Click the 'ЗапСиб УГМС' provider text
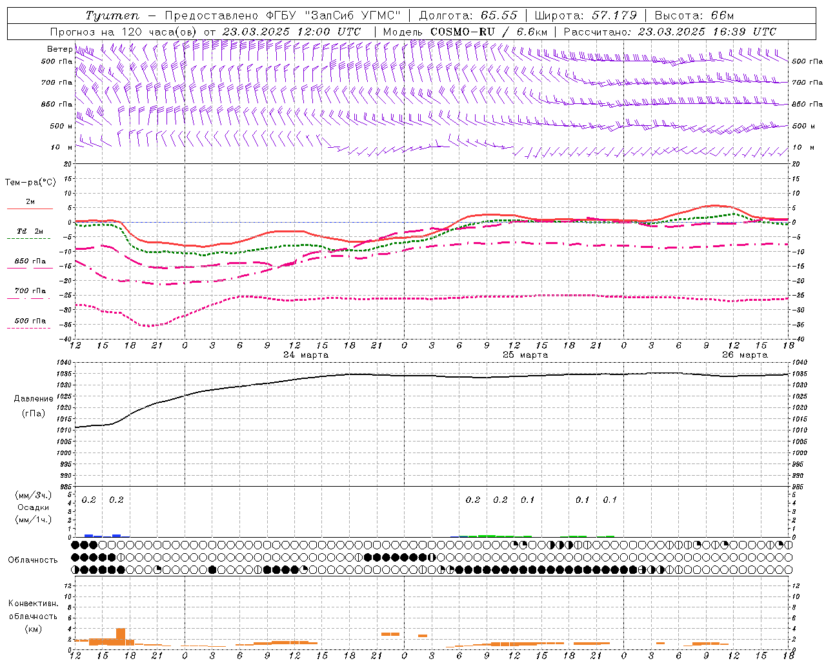This screenshot has width=826, height=661. click(353, 15)
